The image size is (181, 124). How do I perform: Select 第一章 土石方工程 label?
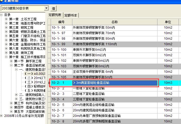(x=23, y=19)
